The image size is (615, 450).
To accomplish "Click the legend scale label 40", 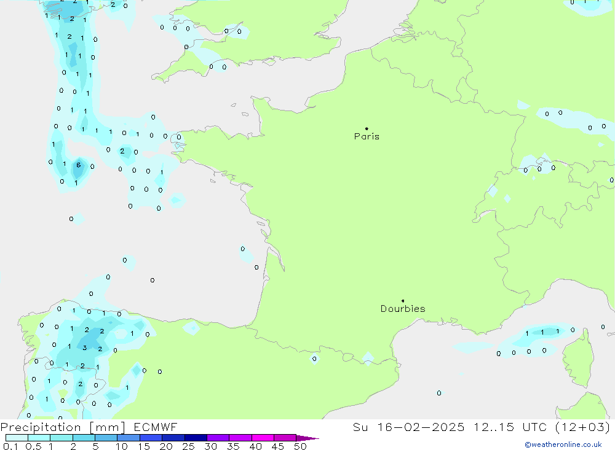I will (x=255, y=446).
